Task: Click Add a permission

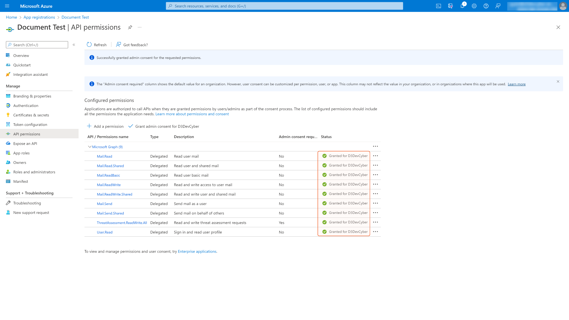Action: 105,126
